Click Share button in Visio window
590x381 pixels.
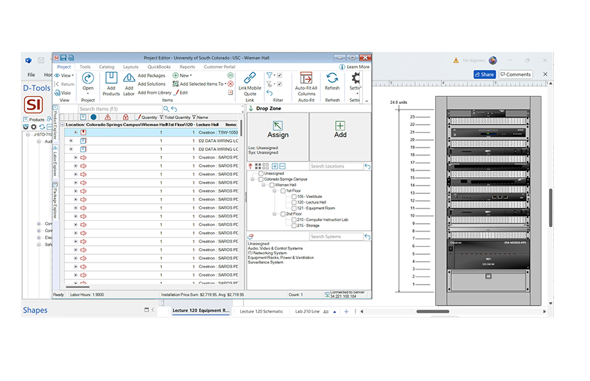484,74
